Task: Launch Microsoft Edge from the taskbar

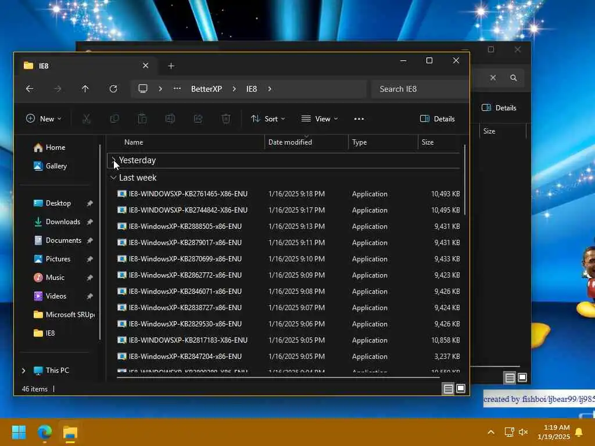Action: tap(44, 432)
